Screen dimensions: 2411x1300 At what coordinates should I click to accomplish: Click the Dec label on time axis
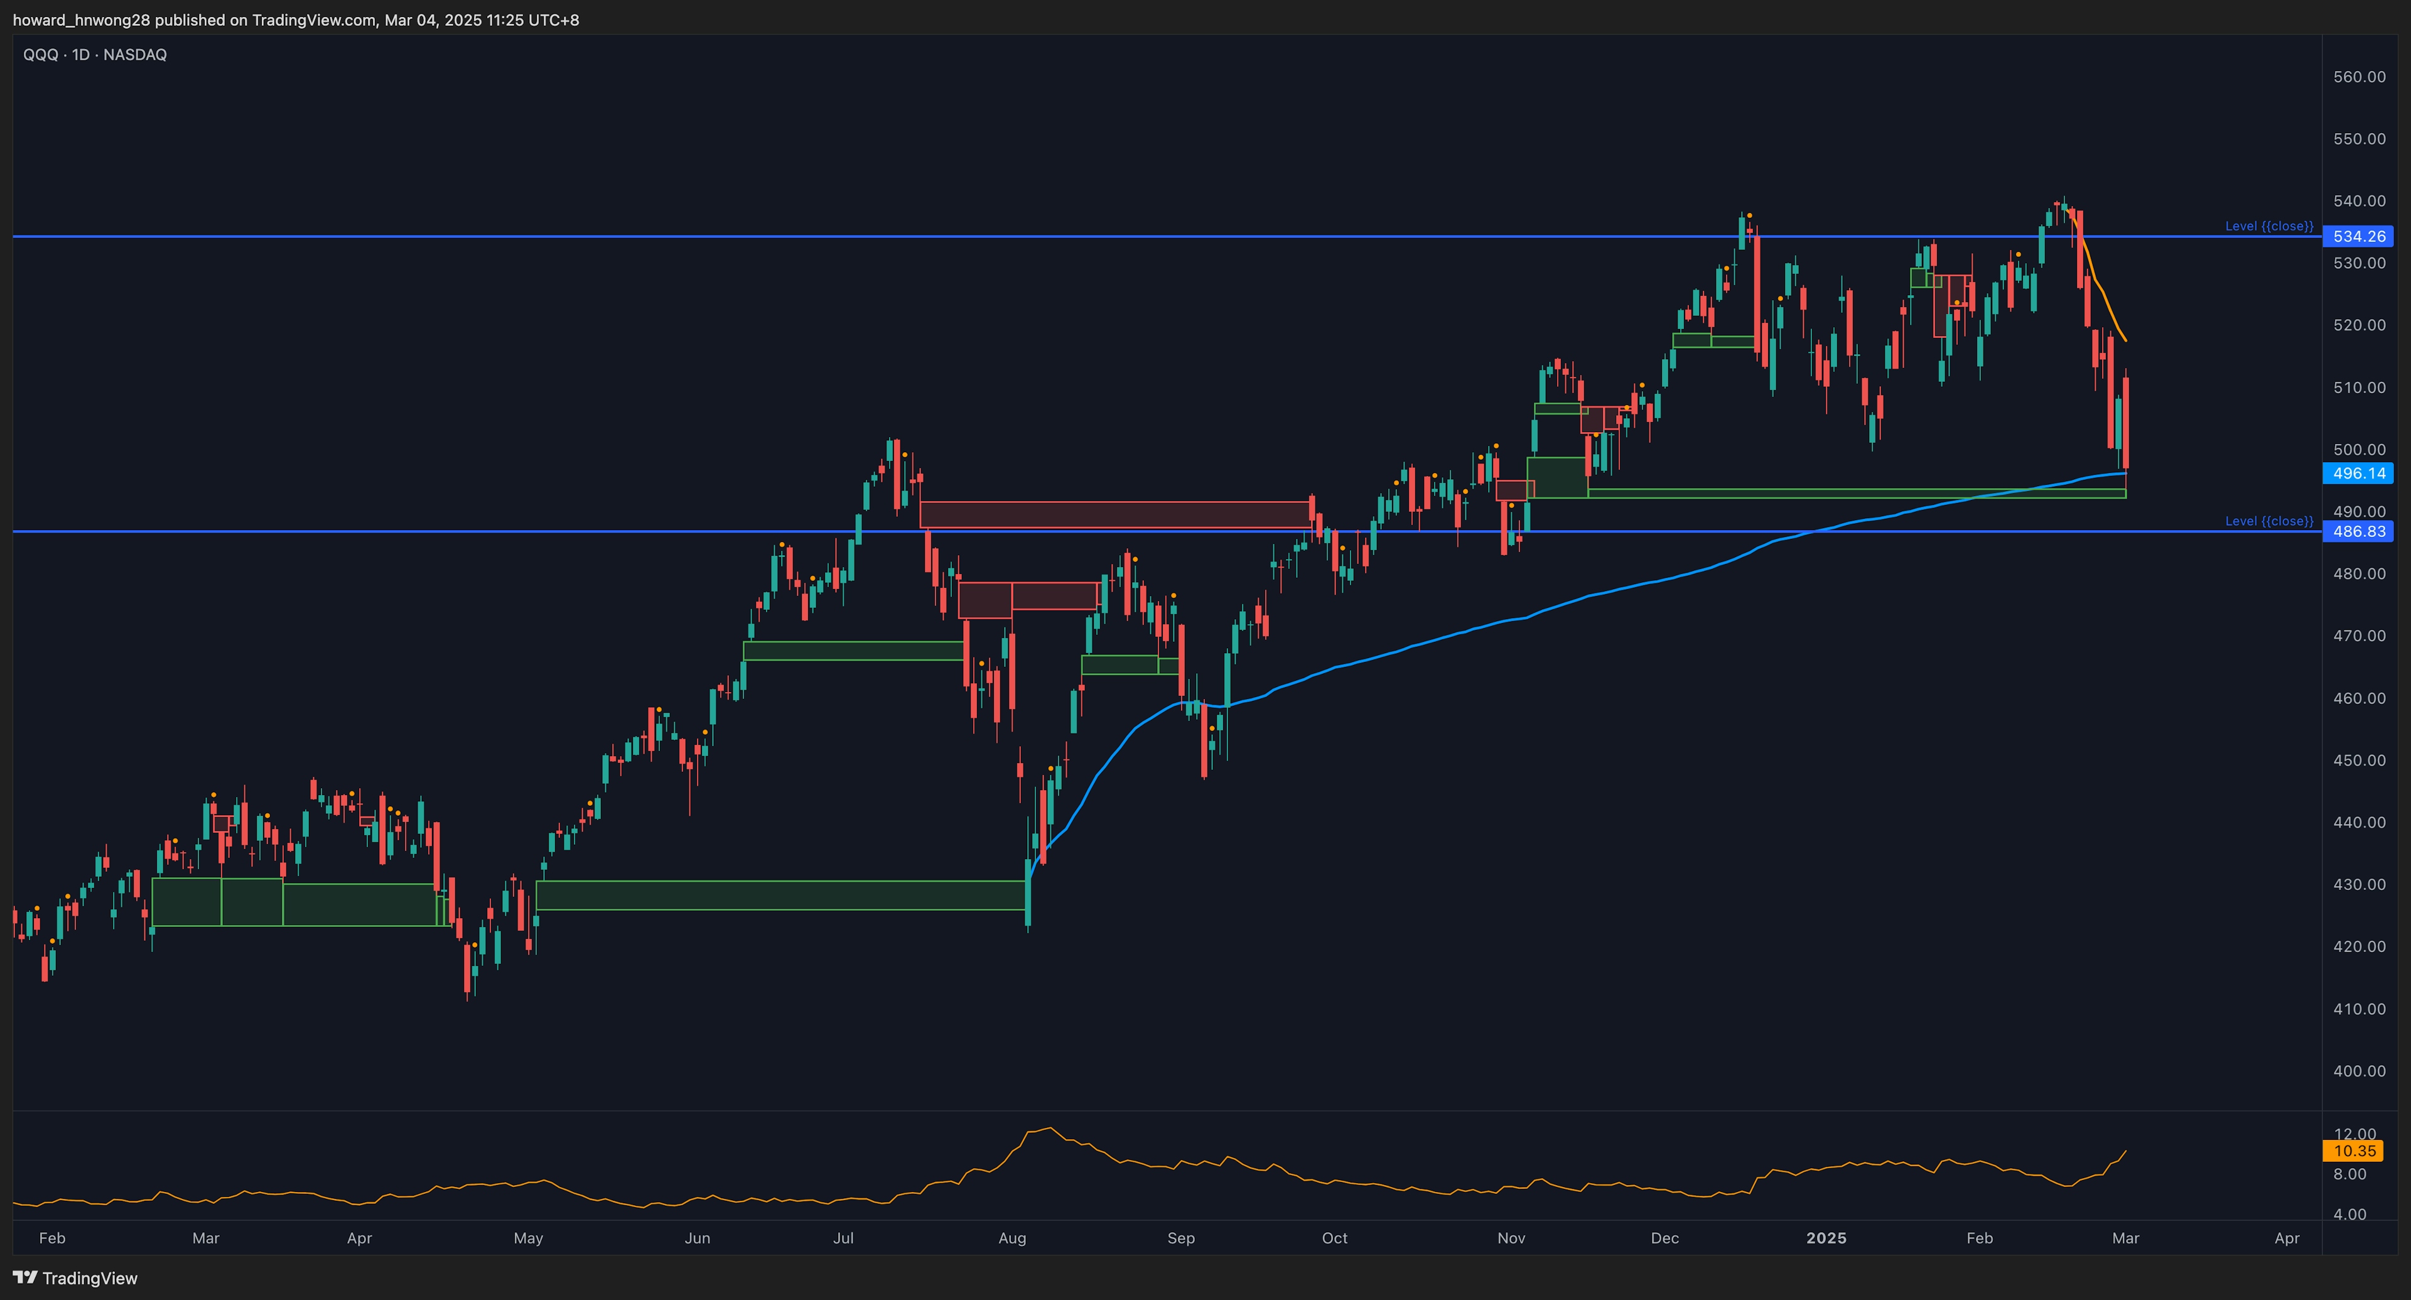[x=1664, y=1237]
